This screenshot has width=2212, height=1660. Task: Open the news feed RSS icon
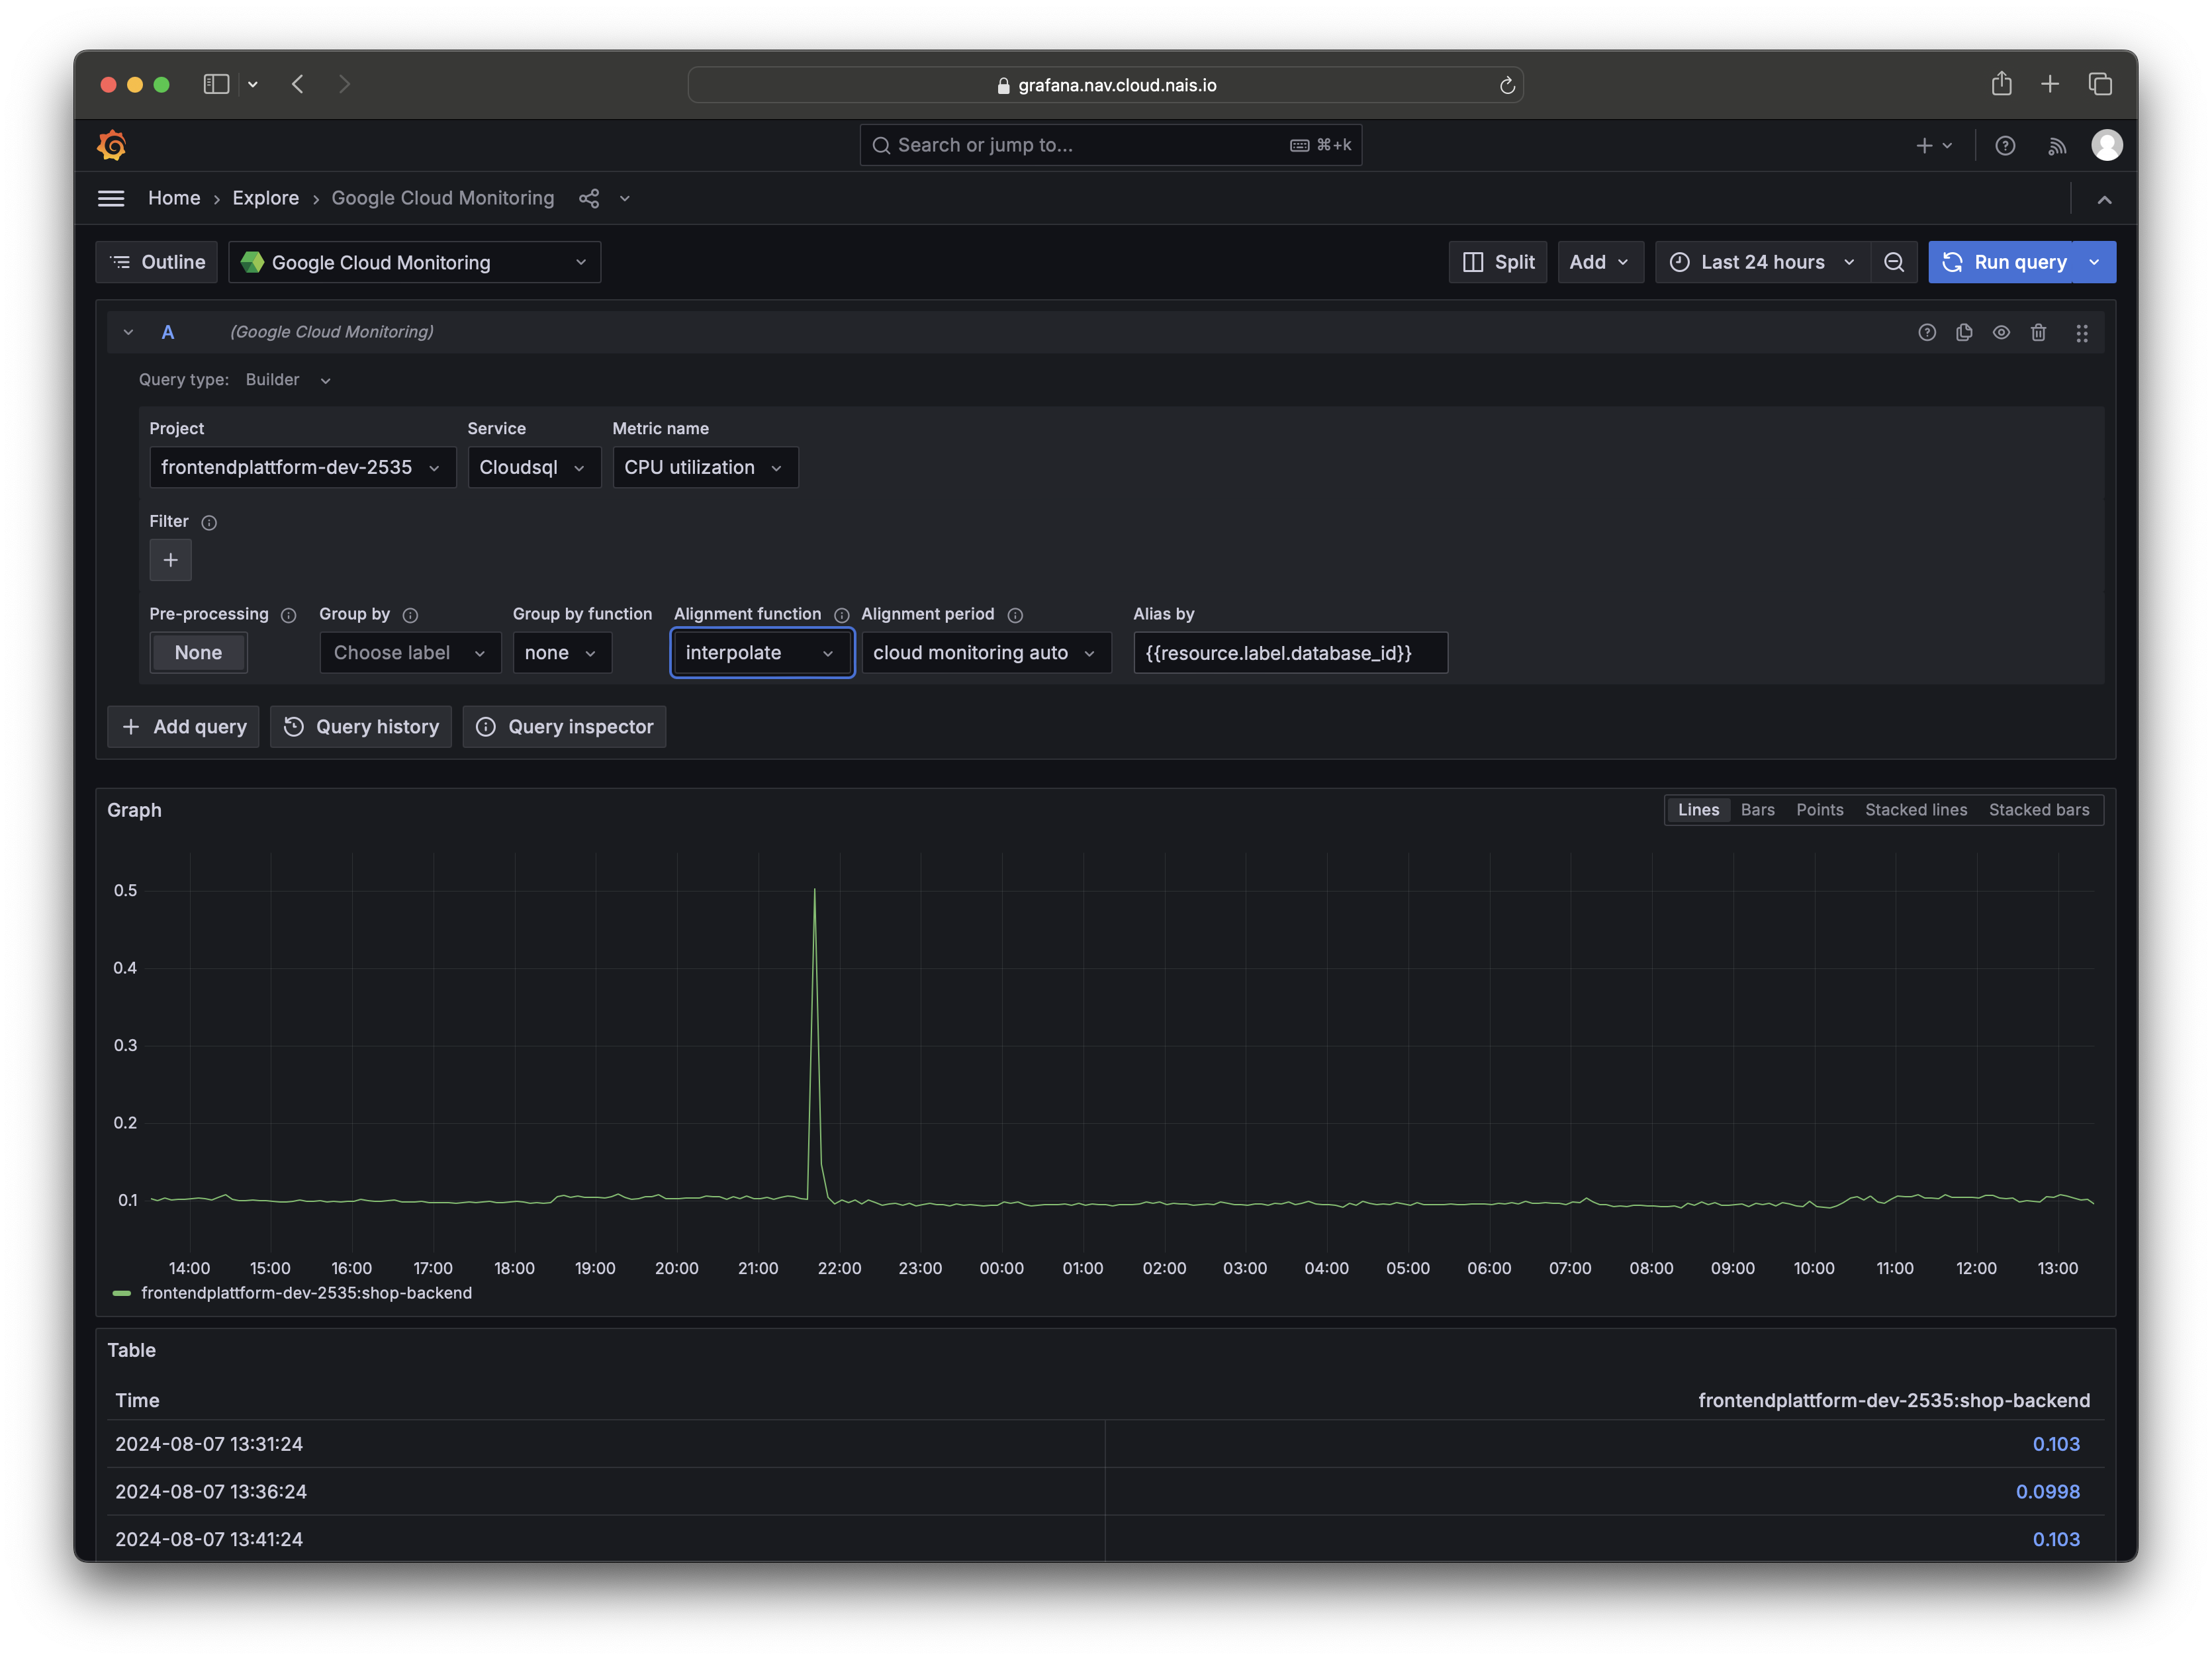2057,145
